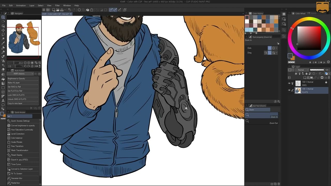Toggle visibility of the FLATS layer

coord(289,90)
